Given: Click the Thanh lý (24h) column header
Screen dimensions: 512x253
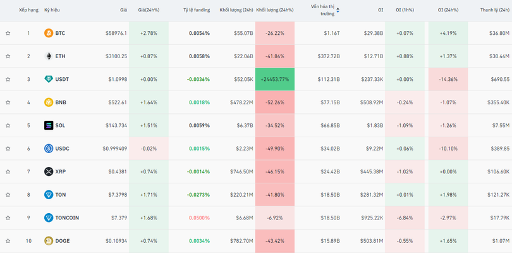Looking at the screenshot, I should pos(494,10).
